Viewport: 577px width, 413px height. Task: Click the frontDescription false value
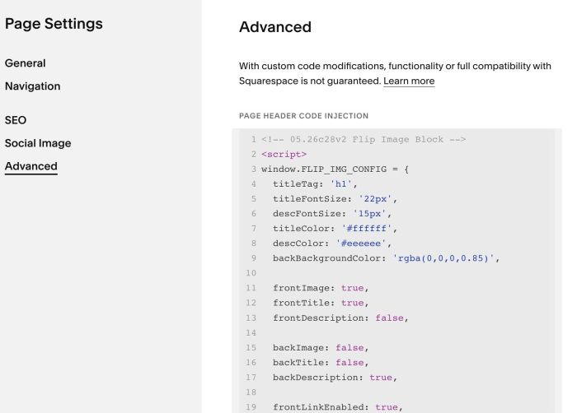[x=389, y=318]
